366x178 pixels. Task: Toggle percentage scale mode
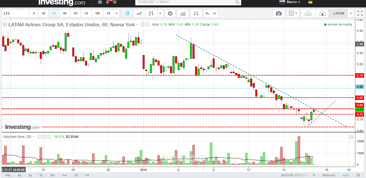(313, 175)
